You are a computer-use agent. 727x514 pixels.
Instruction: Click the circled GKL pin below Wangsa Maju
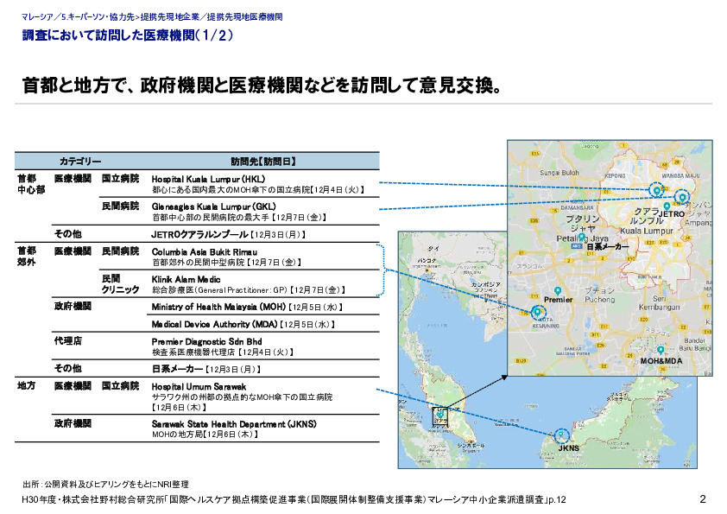point(681,198)
